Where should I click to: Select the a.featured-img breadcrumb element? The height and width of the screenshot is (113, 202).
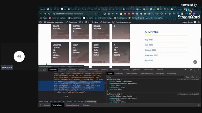tap(91, 102)
